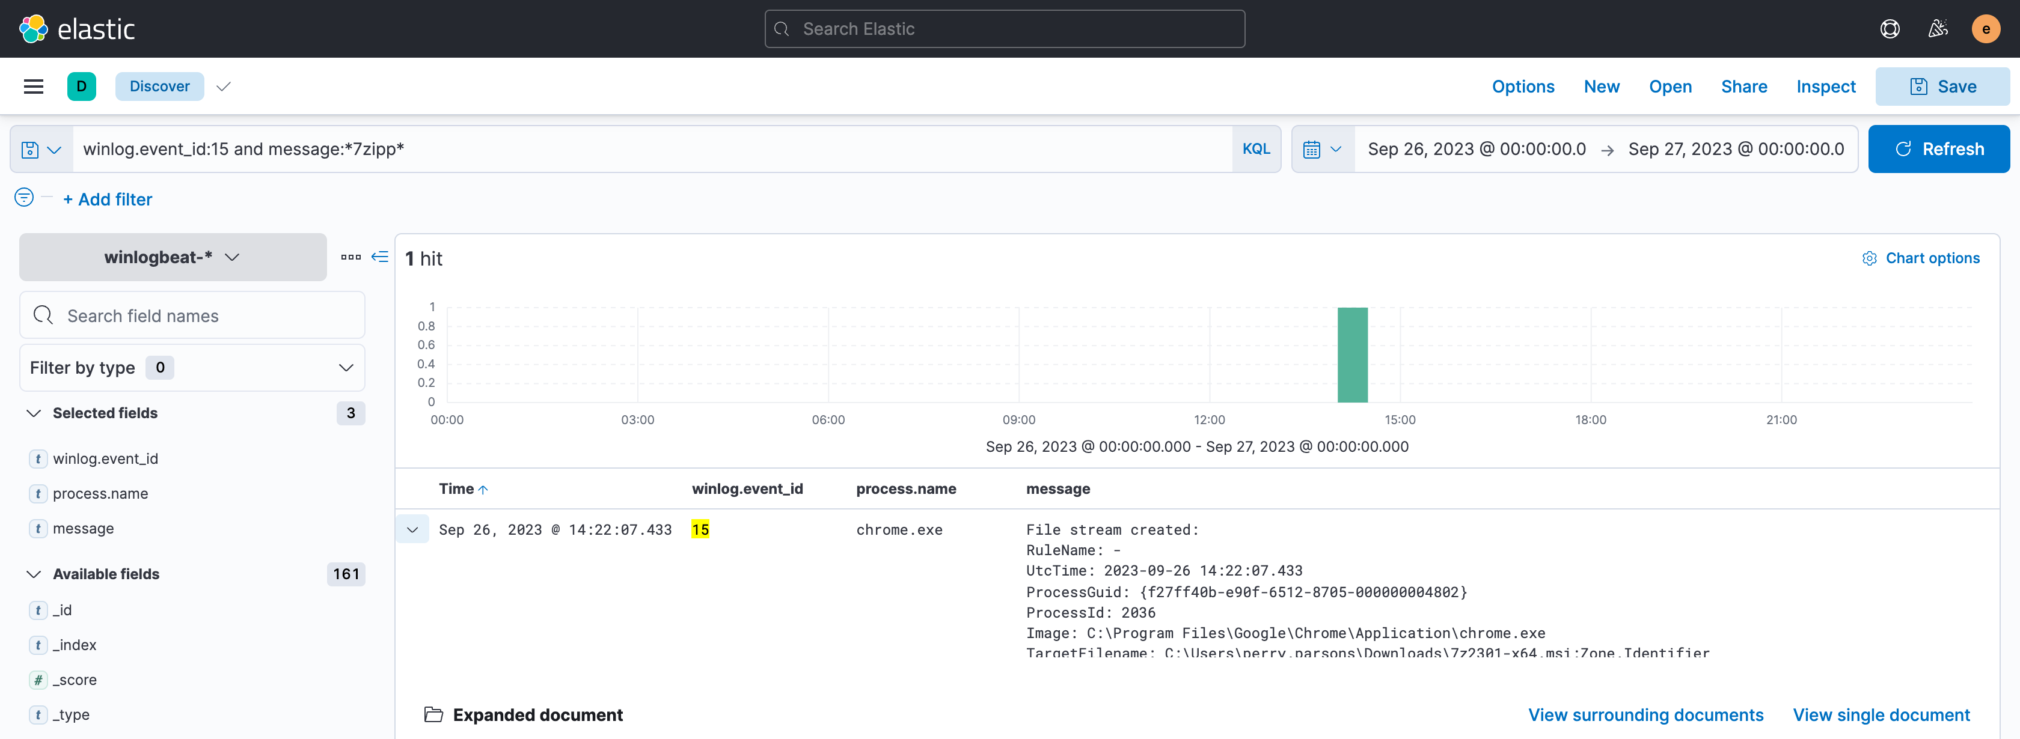Select the _score available field
This screenshot has width=2020, height=739.
coord(75,680)
